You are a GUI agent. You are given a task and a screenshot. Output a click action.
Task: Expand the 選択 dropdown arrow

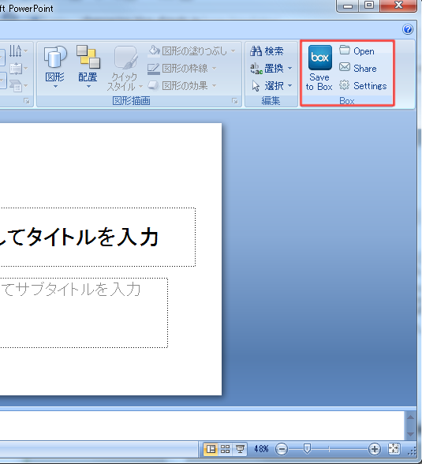[289, 86]
